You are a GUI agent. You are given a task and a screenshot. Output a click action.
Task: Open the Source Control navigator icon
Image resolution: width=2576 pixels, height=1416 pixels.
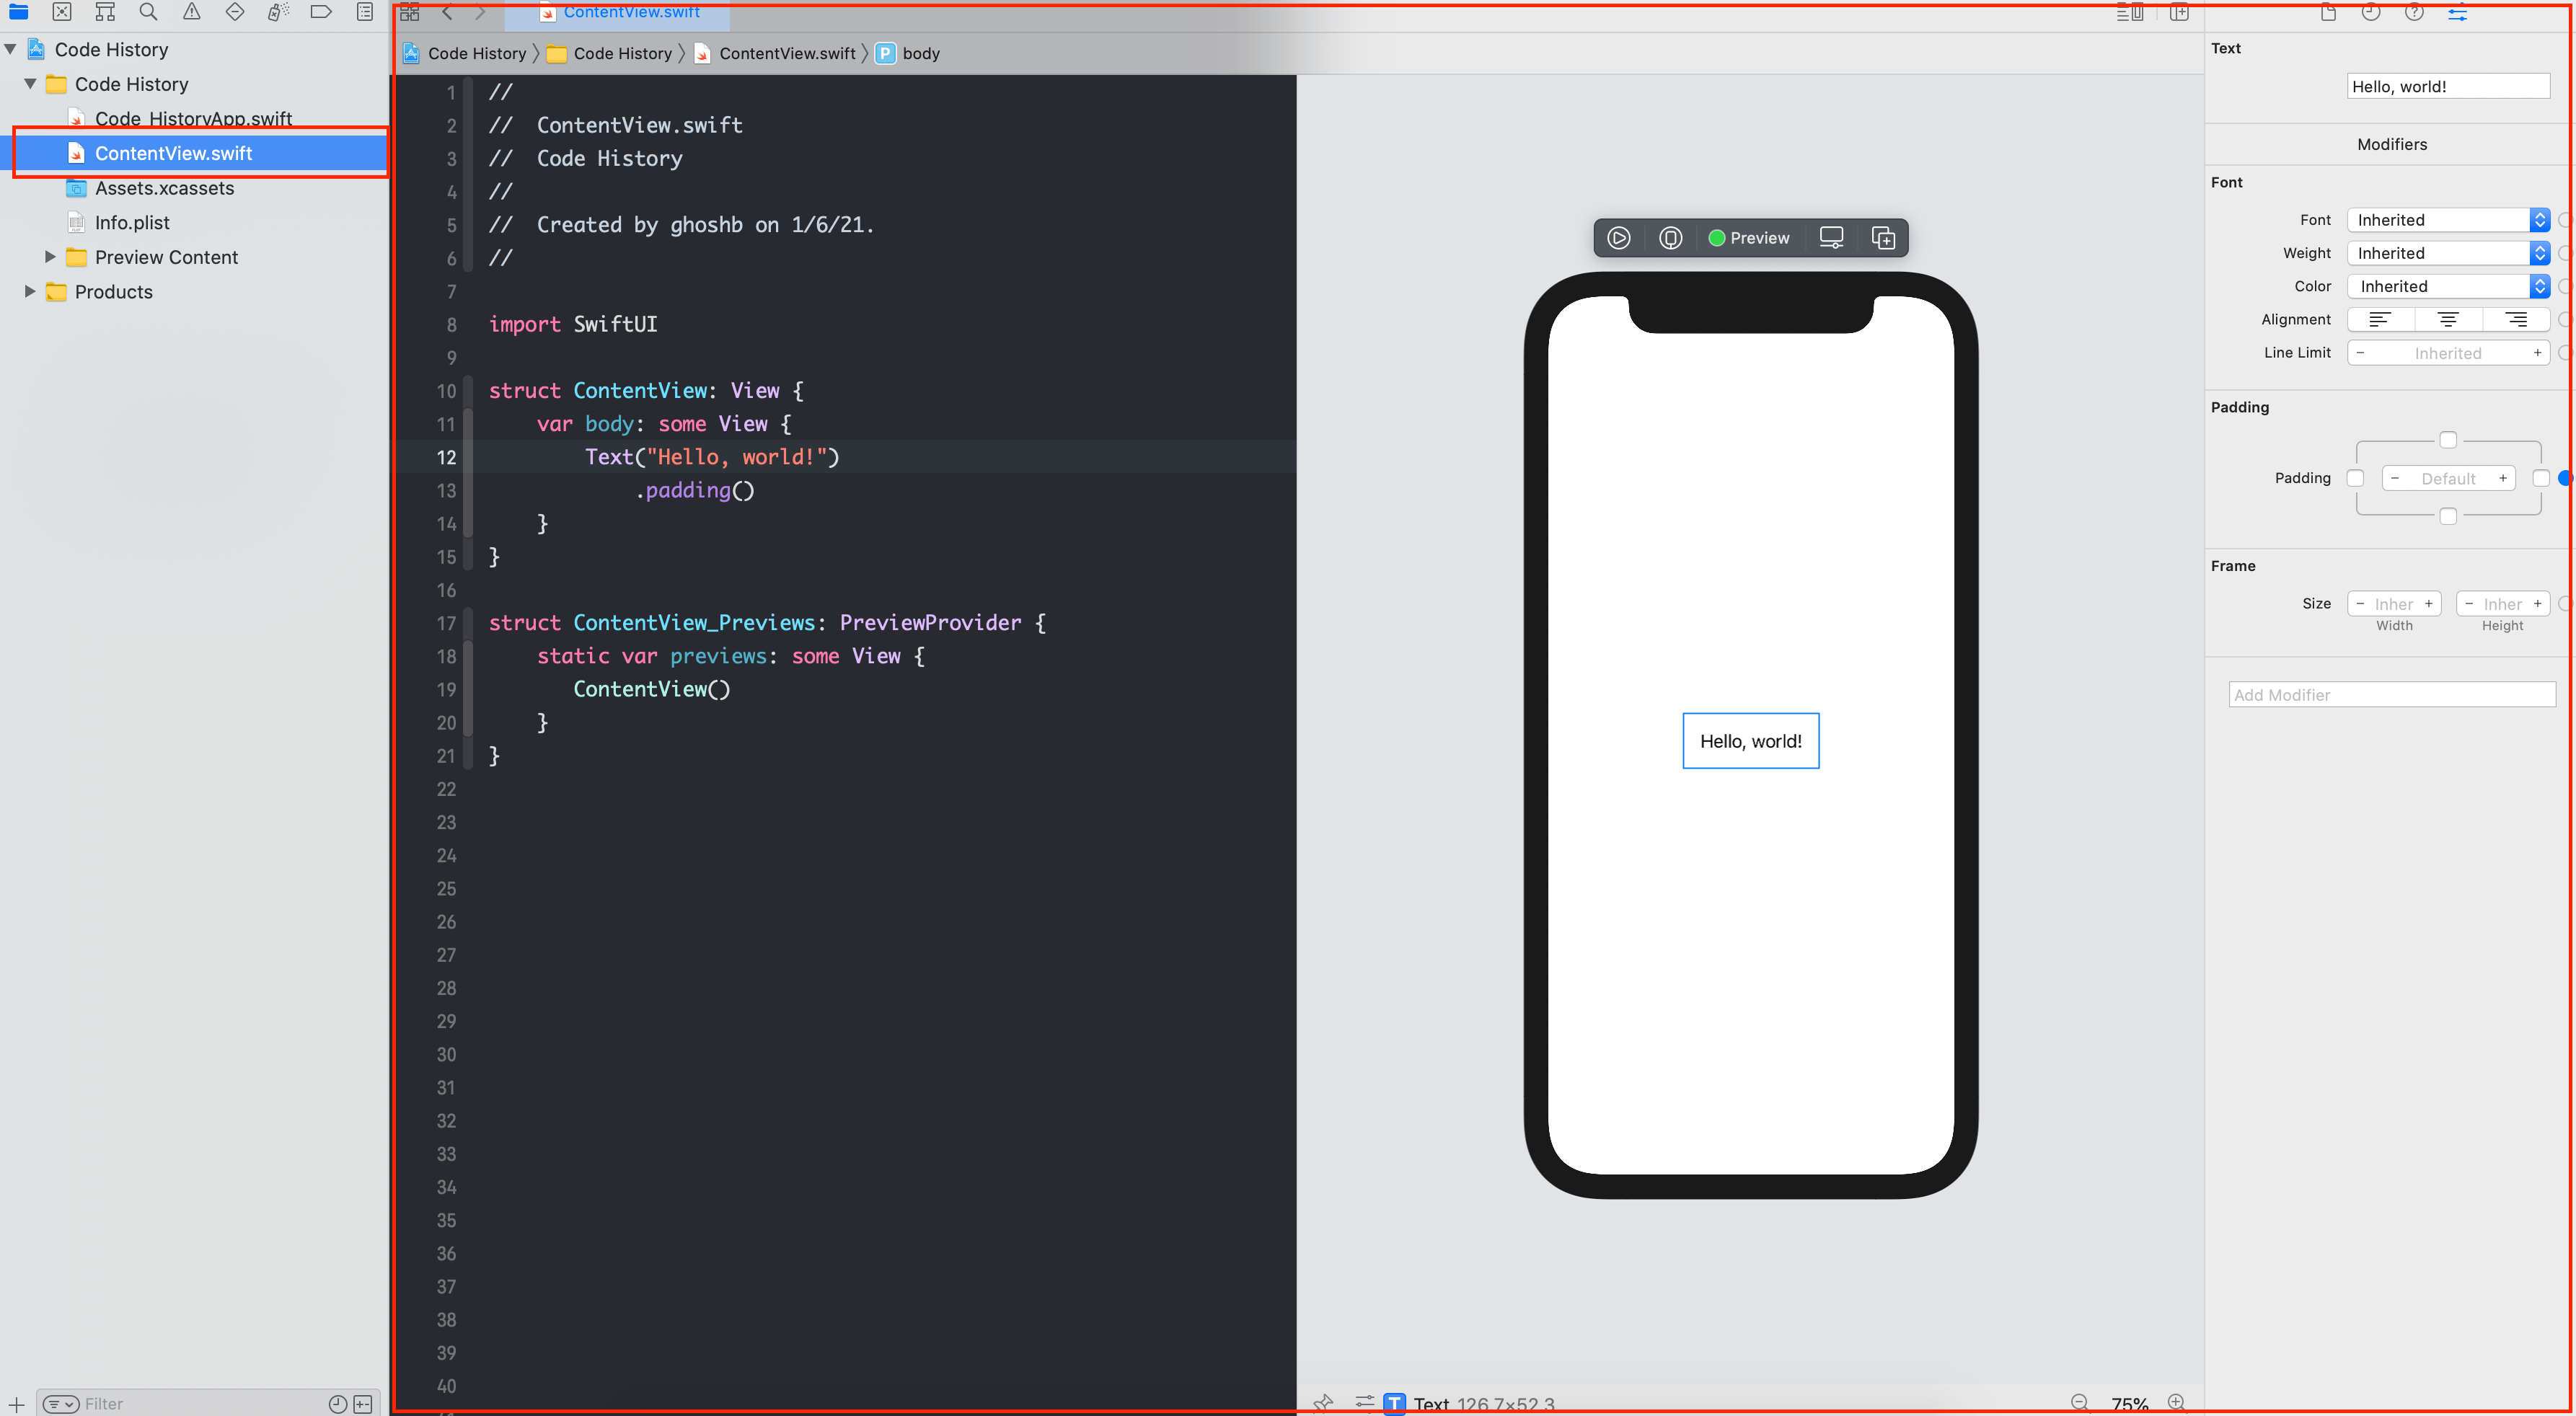coord(62,12)
